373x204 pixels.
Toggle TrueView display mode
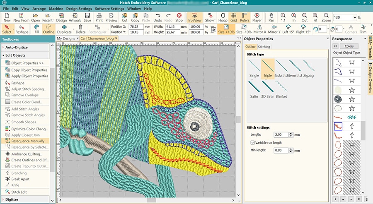coord(194,17)
